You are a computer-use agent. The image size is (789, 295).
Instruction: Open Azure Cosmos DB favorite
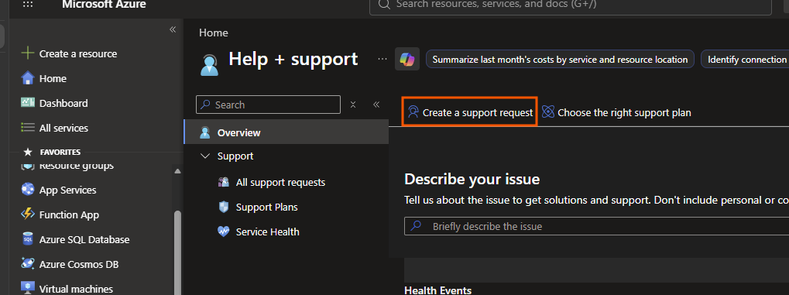pos(79,264)
